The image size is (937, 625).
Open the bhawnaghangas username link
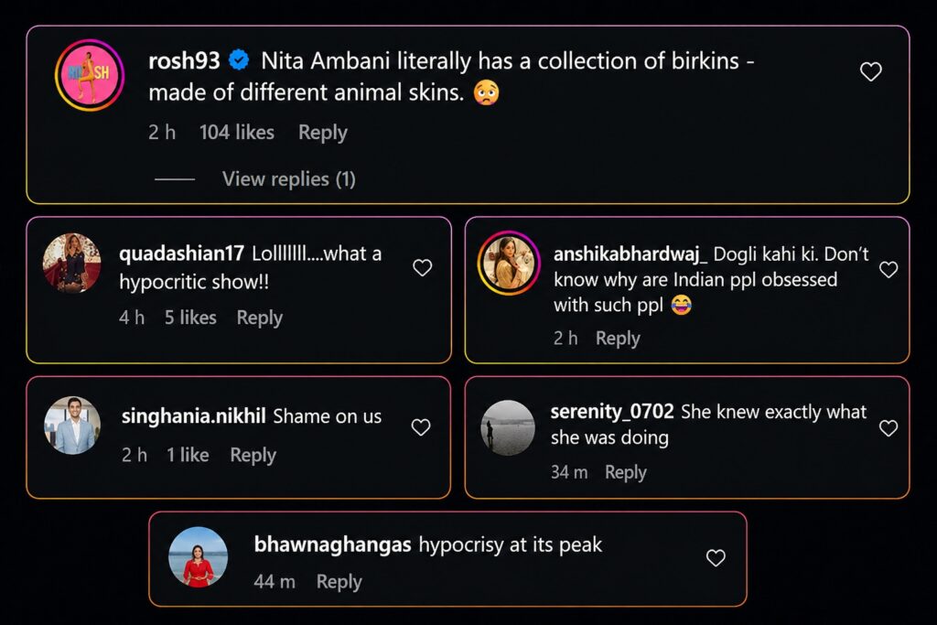(x=332, y=545)
